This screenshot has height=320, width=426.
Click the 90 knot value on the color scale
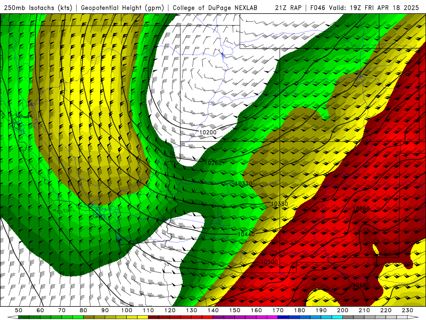coord(105,310)
